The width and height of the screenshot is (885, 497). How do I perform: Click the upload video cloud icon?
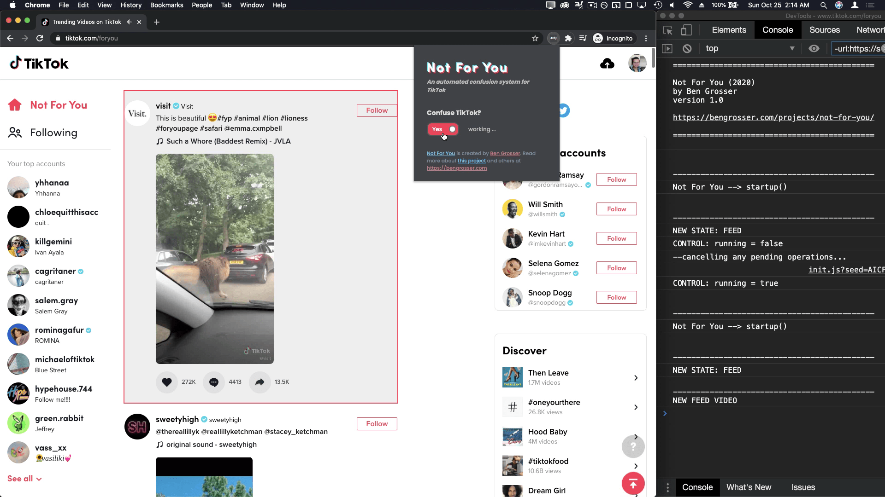(607, 64)
